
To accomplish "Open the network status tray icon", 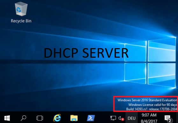I will [x=113, y=118].
